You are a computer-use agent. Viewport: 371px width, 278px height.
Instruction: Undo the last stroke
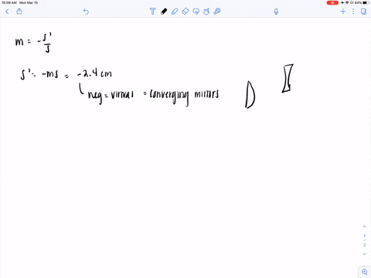(x=86, y=12)
